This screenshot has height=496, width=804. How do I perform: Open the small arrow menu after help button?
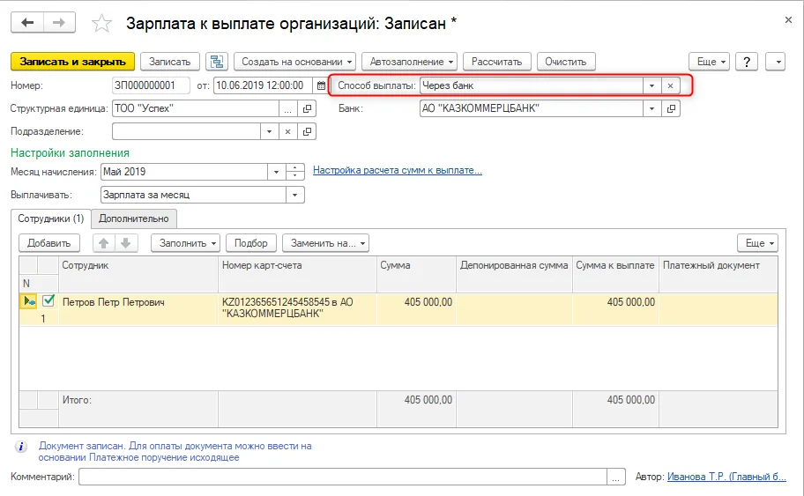tap(775, 62)
